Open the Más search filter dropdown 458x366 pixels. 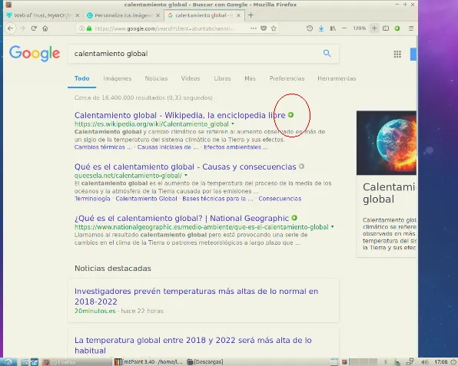point(250,78)
